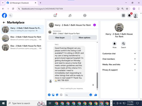Click the Windows taskbar search box
Screen dimensions: 142x106
pyautogui.click(x=27, y=103)
